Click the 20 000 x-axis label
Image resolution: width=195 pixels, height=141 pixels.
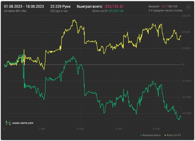point(156,129)
